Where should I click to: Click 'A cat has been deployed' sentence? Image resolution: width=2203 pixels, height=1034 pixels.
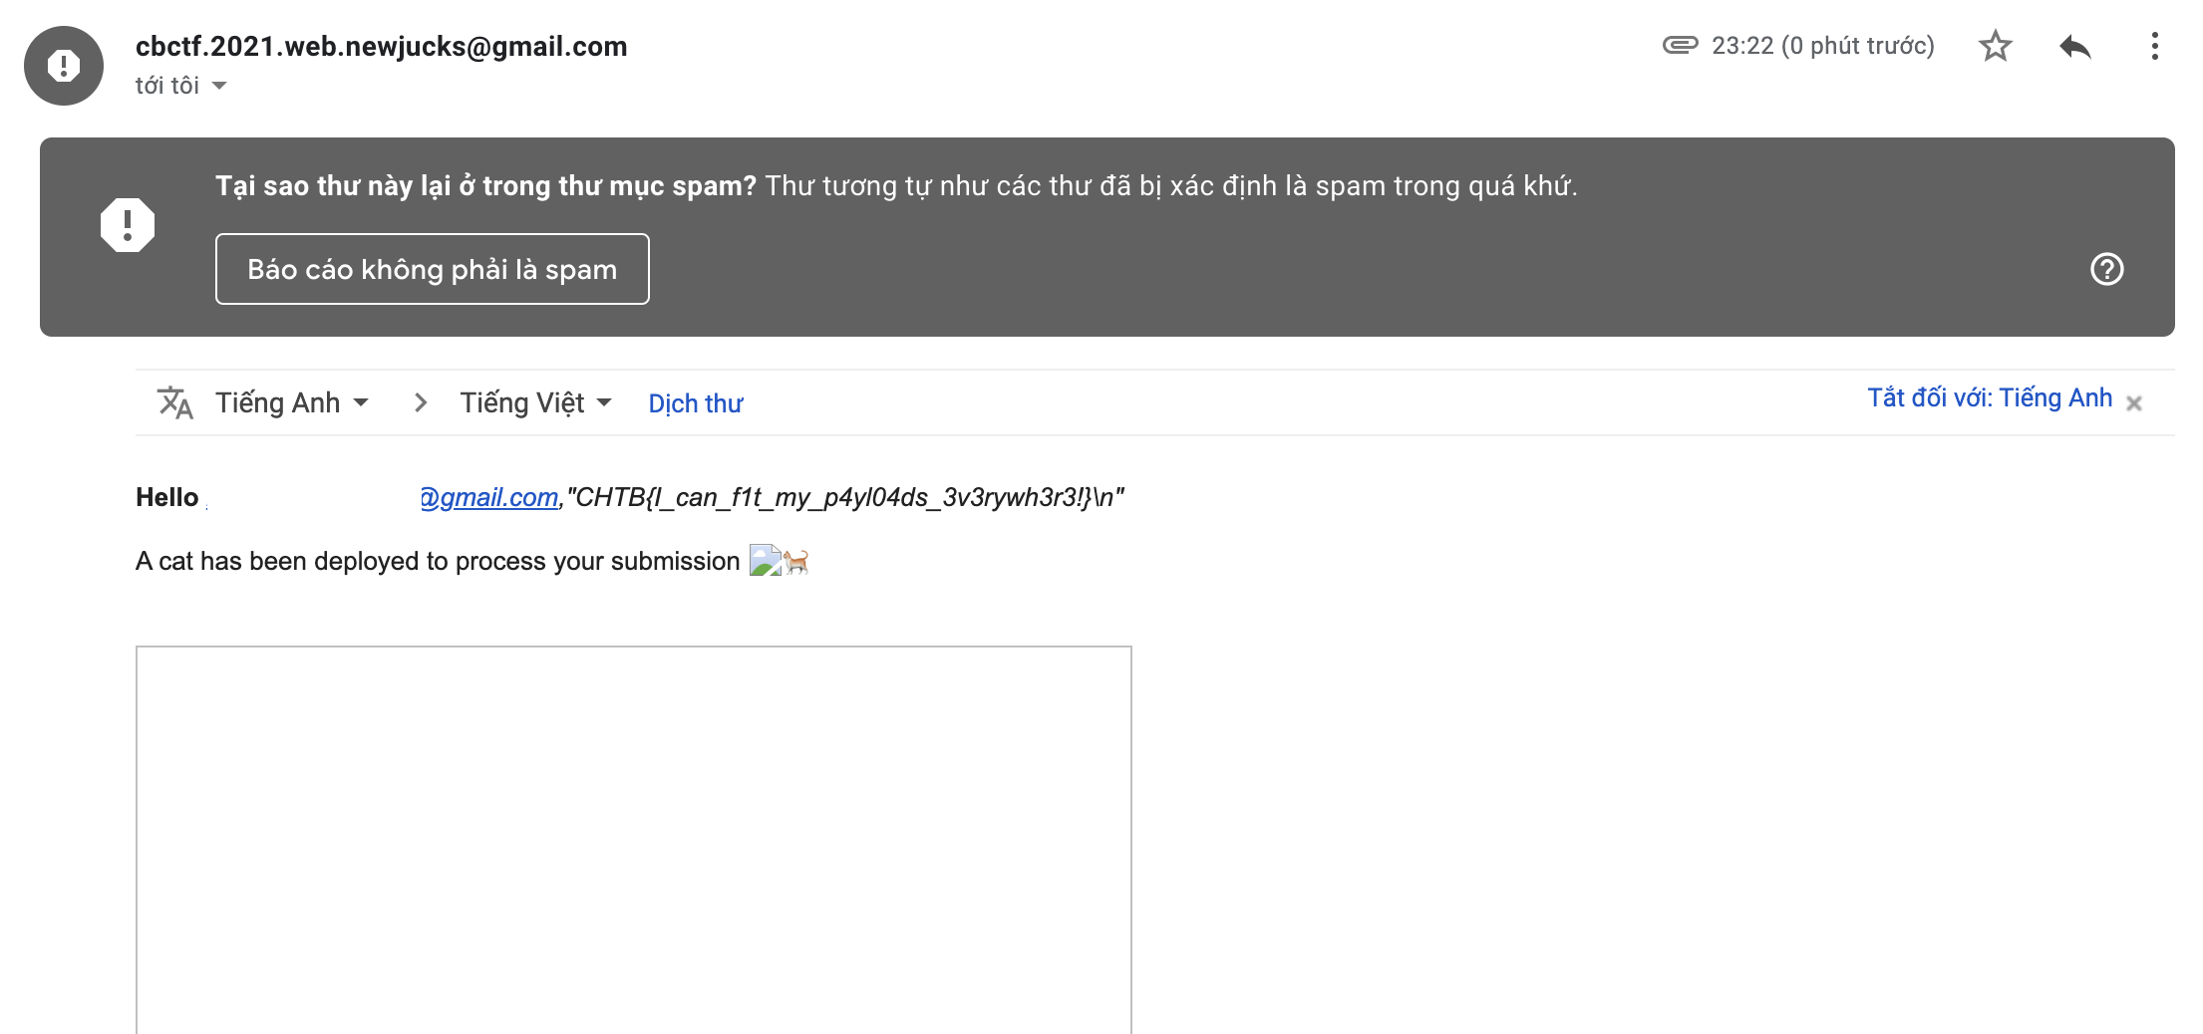pos(438,561)
